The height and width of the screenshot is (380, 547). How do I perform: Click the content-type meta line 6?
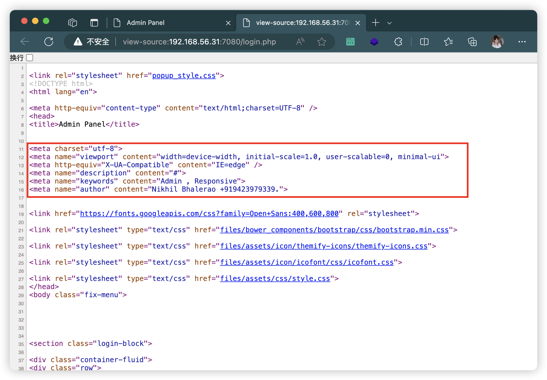point(173,108)
